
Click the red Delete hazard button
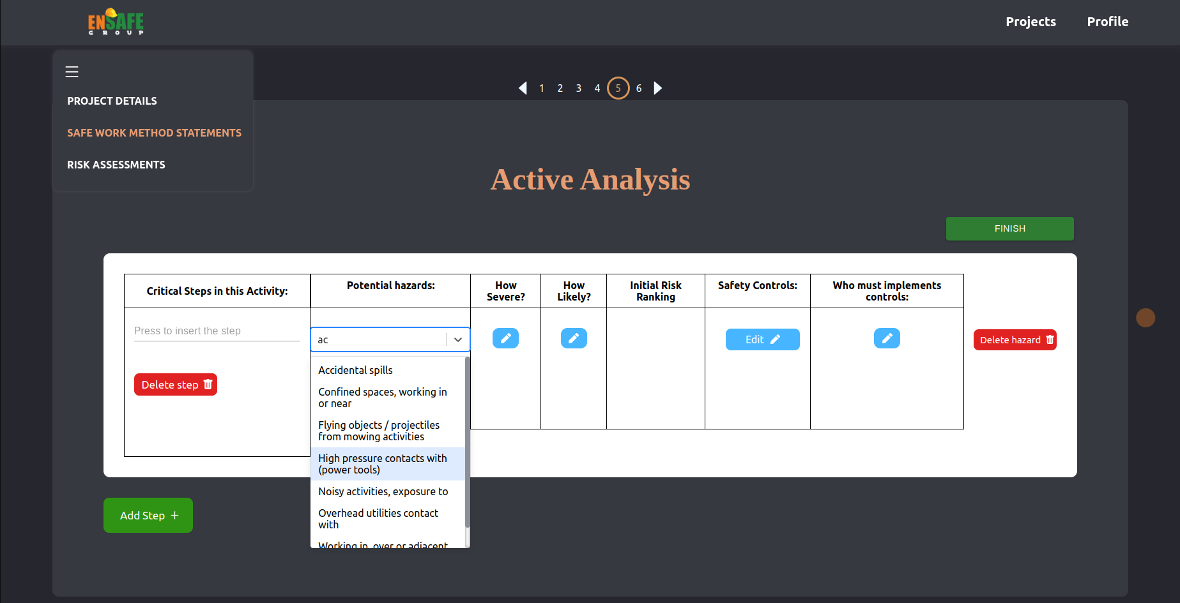1015,340
